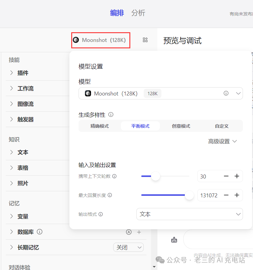
Task: Click the 记忆 section label
Action: [x=14, y=203]
